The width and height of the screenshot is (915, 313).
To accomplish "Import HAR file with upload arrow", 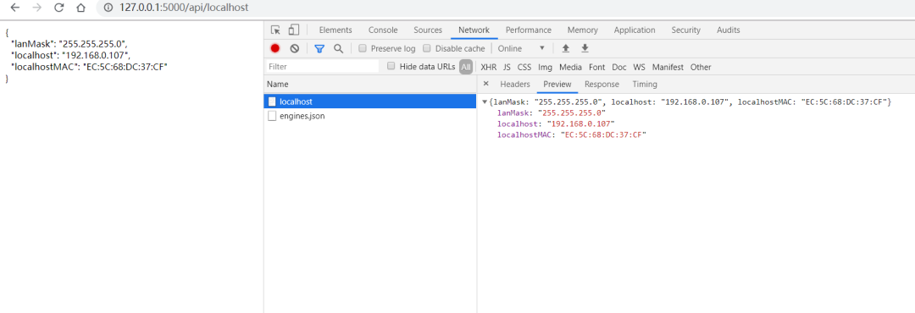I will tap(565, 48).
